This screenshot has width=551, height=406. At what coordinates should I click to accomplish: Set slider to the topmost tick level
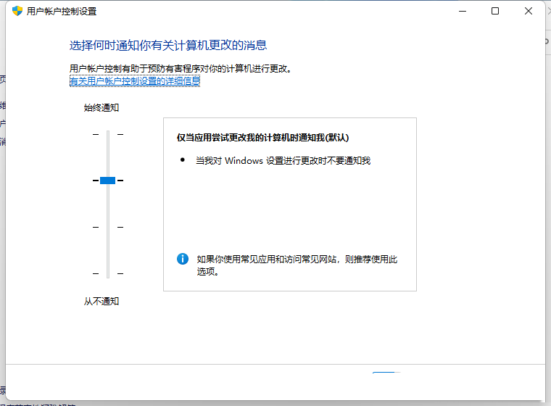pyautogui.click(x=108, y=134)
